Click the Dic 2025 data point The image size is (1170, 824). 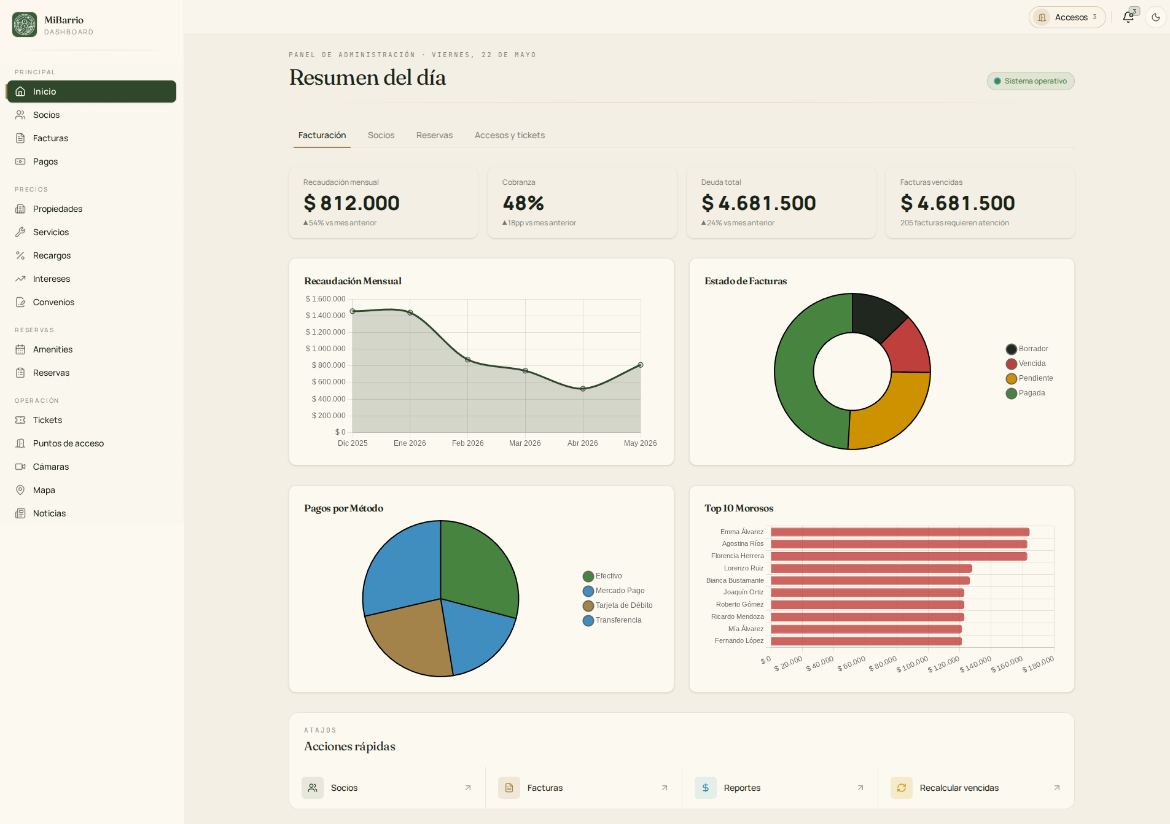click(x=353, y=311)
